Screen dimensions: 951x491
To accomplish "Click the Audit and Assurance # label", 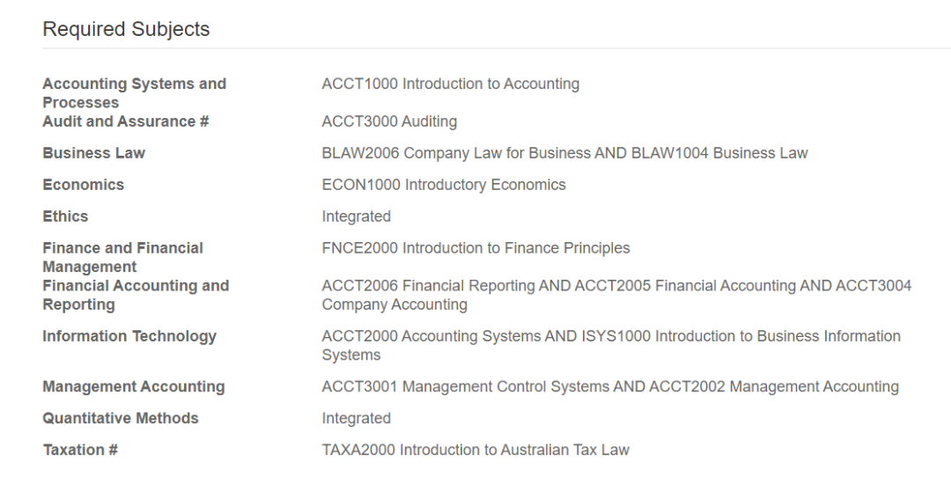I will [125, 121].
